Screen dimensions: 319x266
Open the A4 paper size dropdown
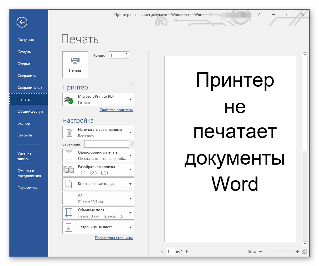98,198
